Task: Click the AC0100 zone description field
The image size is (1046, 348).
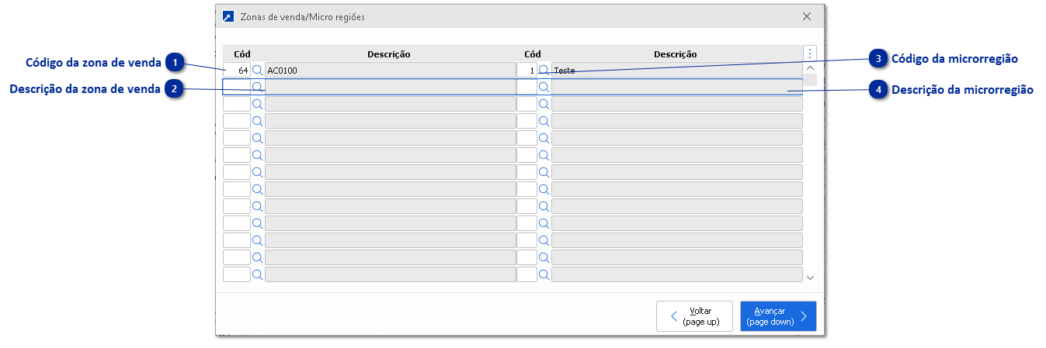Action: click(390, 71)
